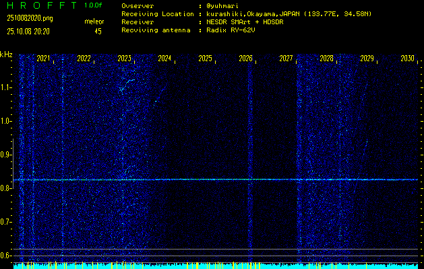The image size is (424, 269).
Task: Click the 1.1 kHz axis label
Action: click(5, 87)
